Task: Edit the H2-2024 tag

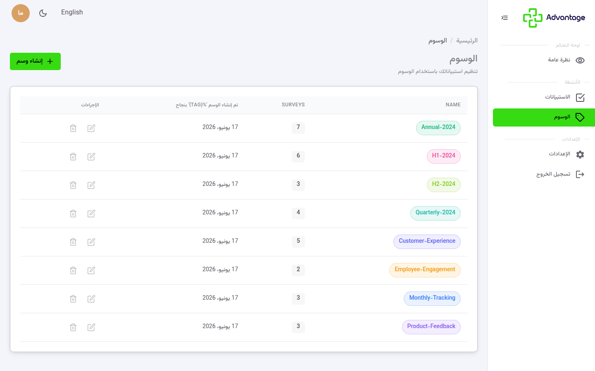Action: click(x=91, y=185)
